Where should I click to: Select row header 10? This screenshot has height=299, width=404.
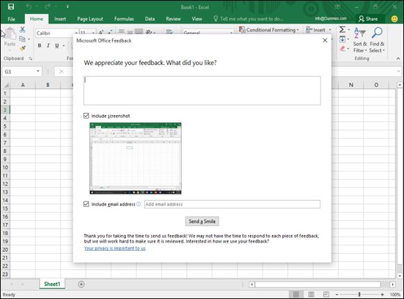point(5,167)
